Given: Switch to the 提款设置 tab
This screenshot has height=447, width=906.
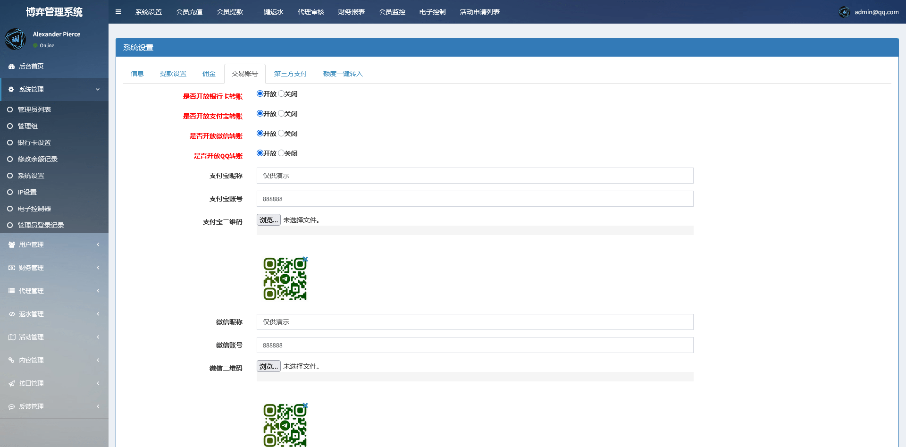Looking at the screenshot, I should (173, 74).
